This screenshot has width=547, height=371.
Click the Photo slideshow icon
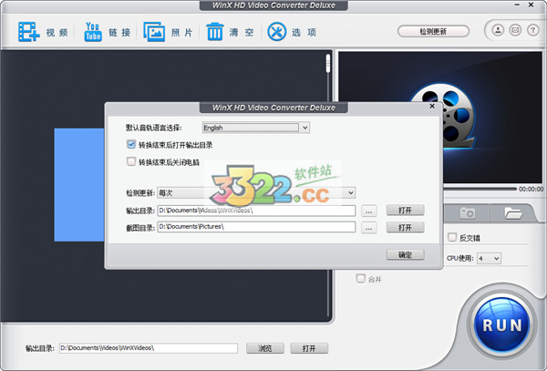pyautogui.click(x=154, y=32)
